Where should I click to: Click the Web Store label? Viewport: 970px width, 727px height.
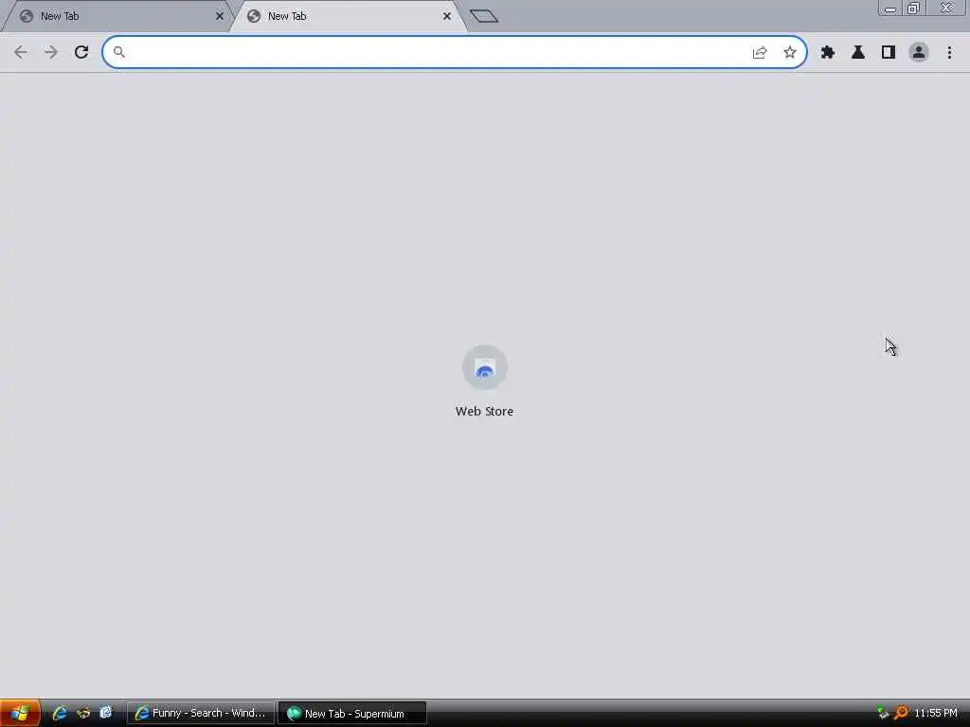(484, 411)
